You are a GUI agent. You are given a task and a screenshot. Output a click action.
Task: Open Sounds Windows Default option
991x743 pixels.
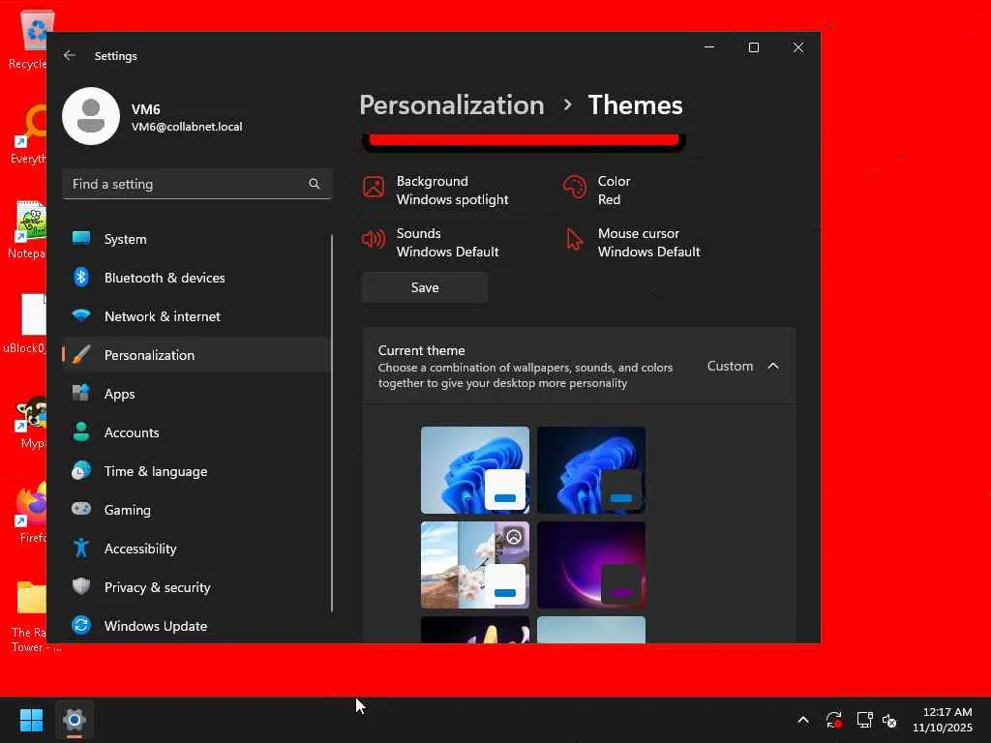(457, 243)
